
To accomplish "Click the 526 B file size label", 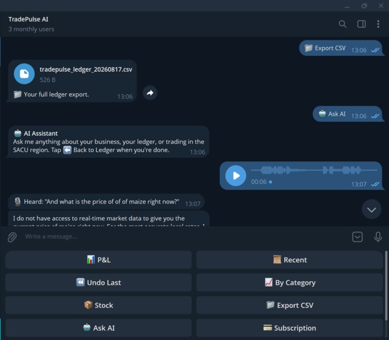I will coord(47,80).
